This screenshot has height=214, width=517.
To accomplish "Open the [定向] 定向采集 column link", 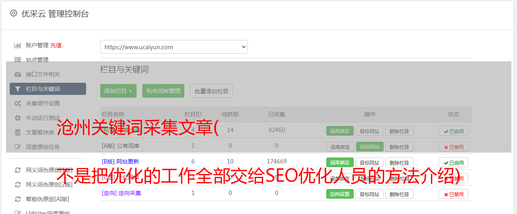I will tap(121, 193).
